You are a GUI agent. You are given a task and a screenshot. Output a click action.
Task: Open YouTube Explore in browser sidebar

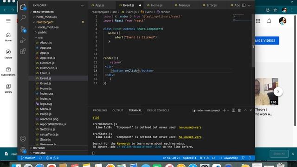click(8, 54)
